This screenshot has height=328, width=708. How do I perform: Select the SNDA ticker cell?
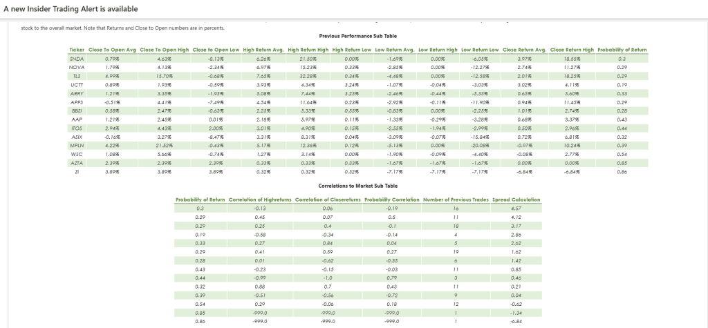click(76, 59)
